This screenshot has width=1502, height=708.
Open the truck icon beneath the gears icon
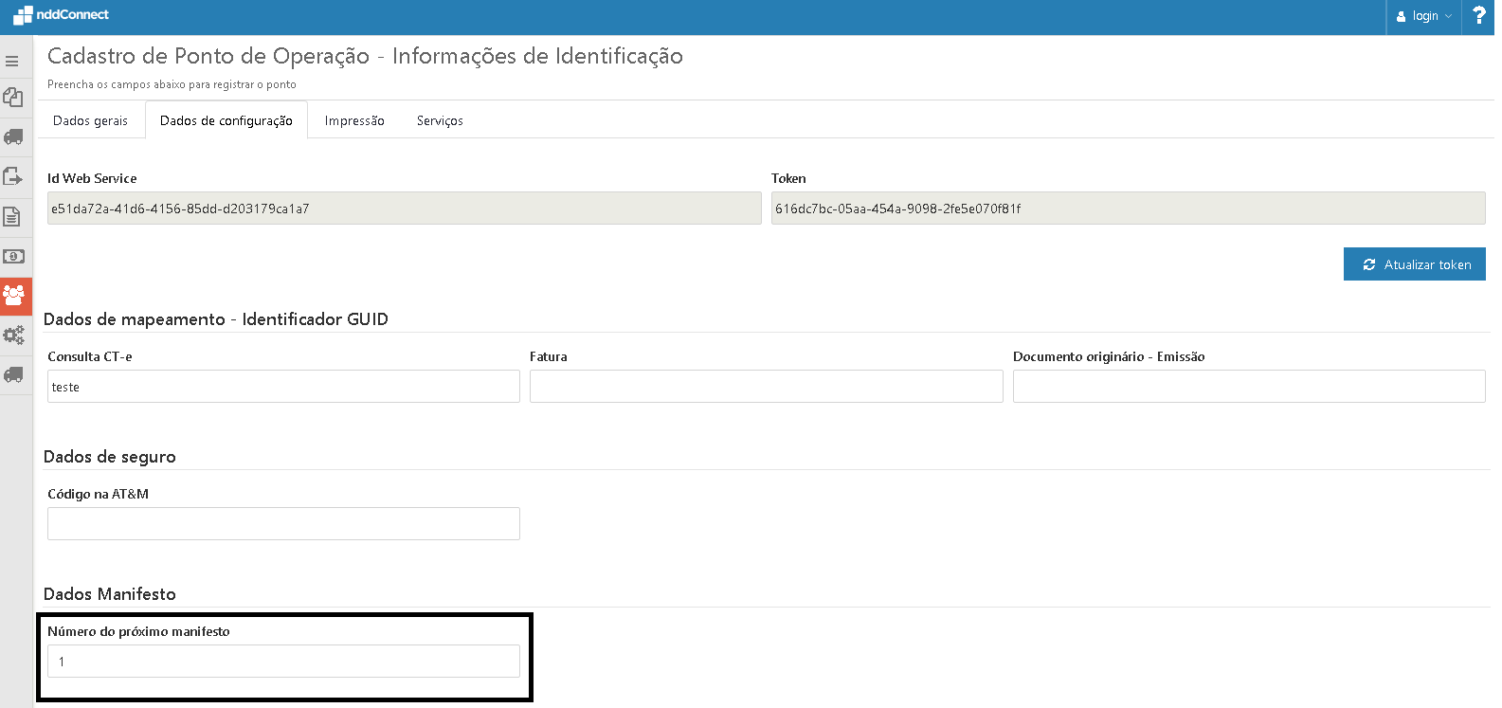tap(13, 375)
